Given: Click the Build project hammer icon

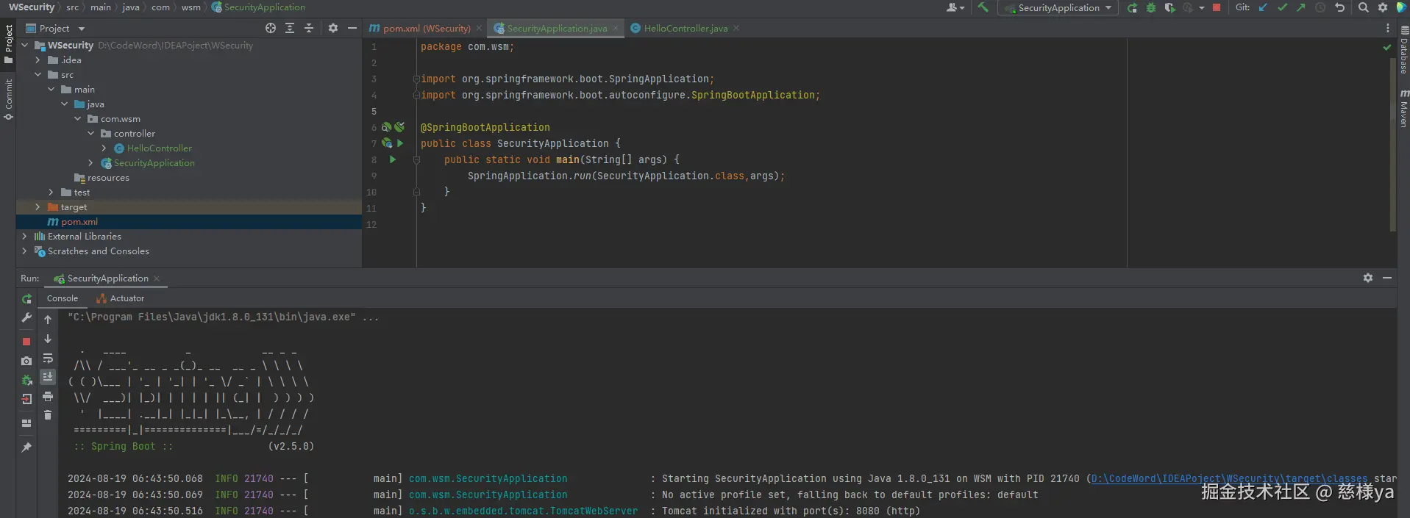Looking at the screenshot, I should [983, 7].
